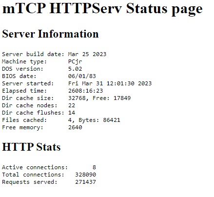Click the Free memory value 2640
Screen dimensions: 214x197
[x=75, y=127]
